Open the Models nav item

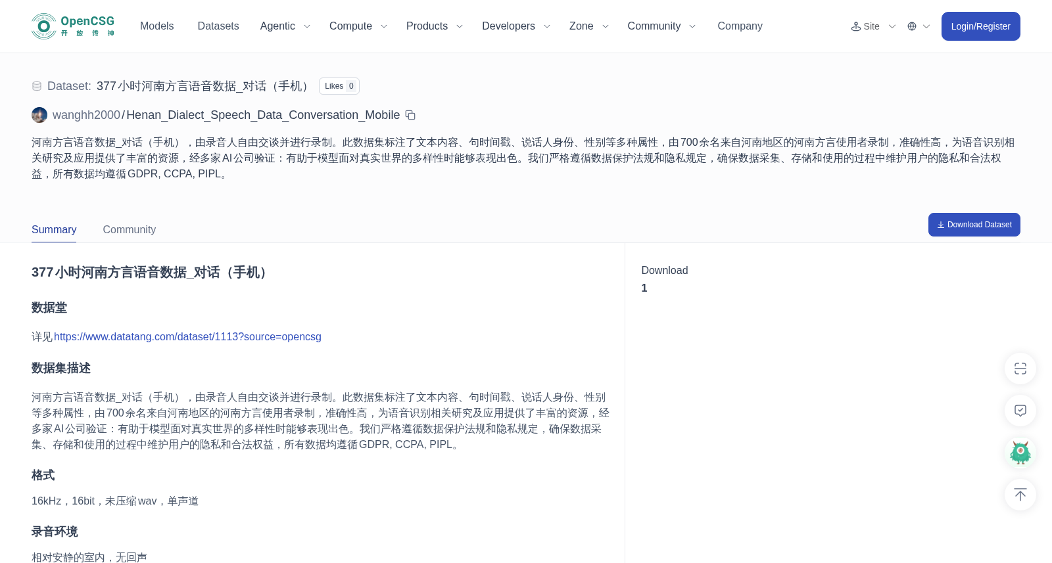157,26
